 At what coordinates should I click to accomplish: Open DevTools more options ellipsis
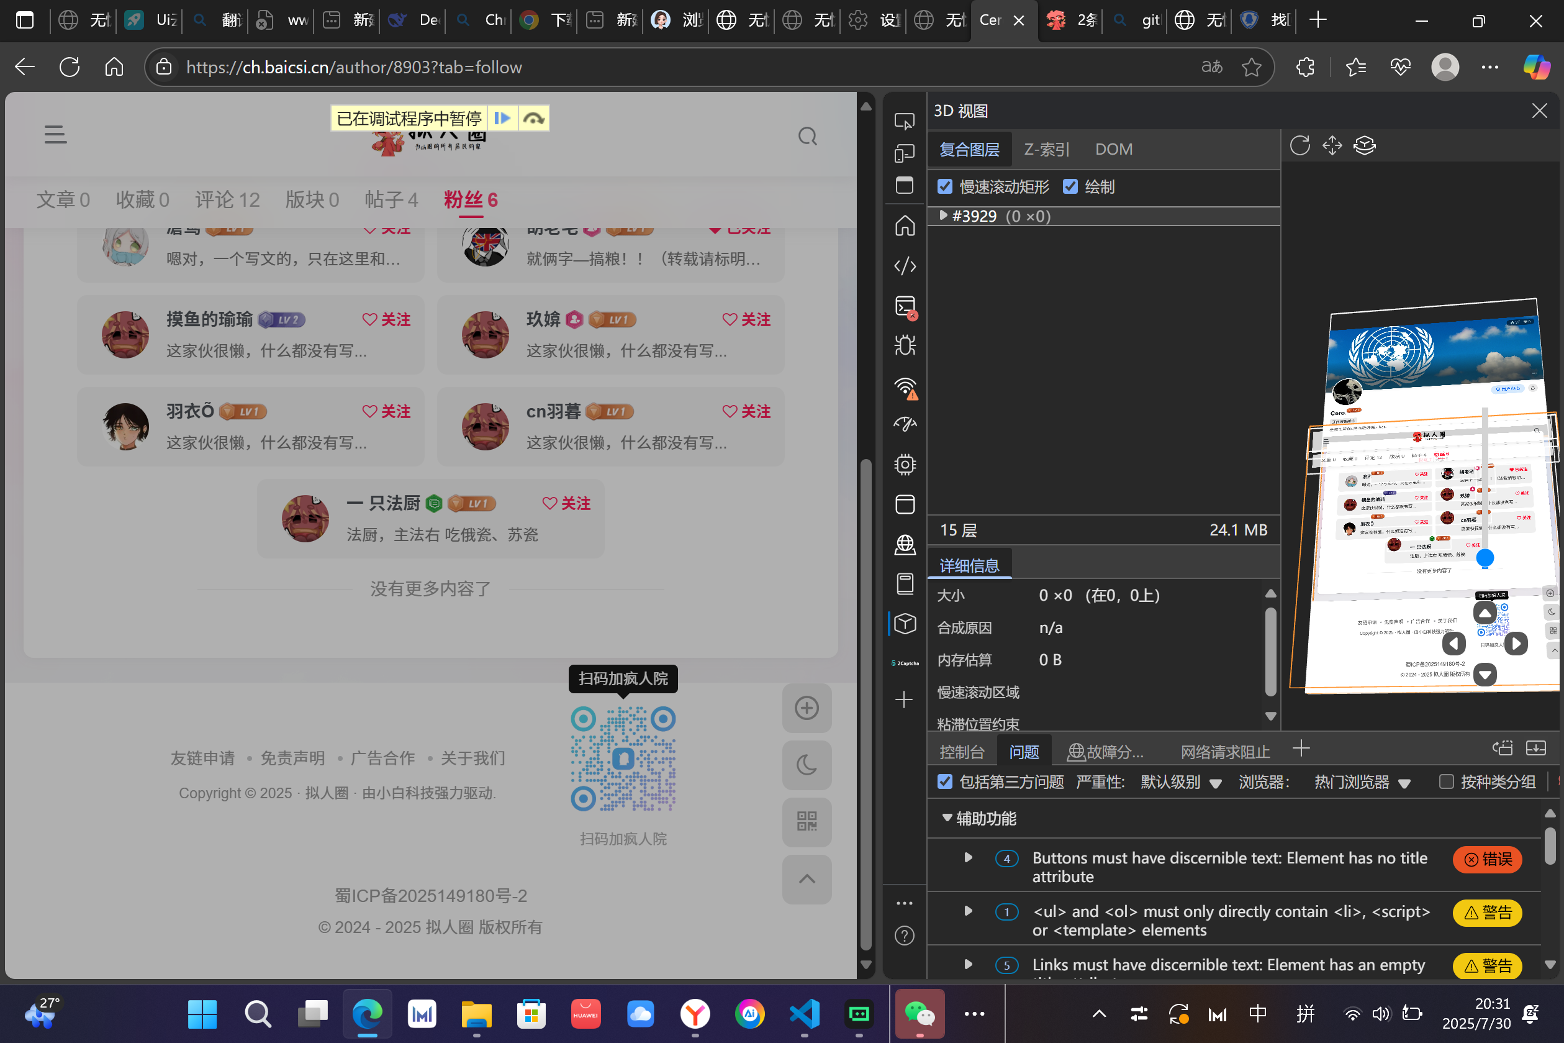tap(905, 903)
